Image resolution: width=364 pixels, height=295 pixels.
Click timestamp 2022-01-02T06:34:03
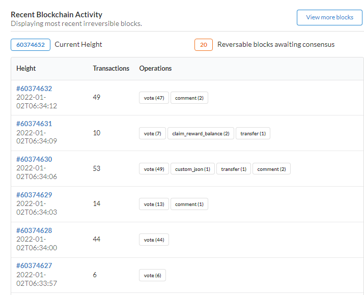pos(37,208)
